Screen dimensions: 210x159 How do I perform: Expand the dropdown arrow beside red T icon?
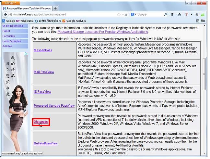[192, 15]
